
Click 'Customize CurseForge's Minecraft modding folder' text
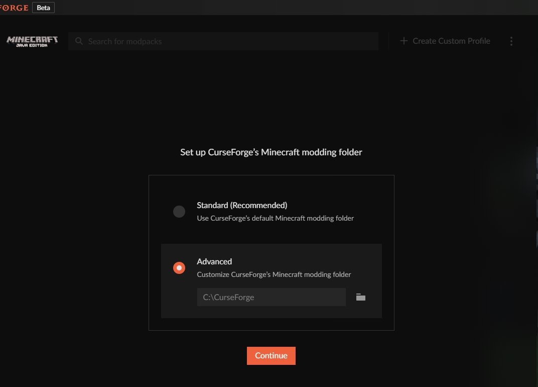pos(274,274)
